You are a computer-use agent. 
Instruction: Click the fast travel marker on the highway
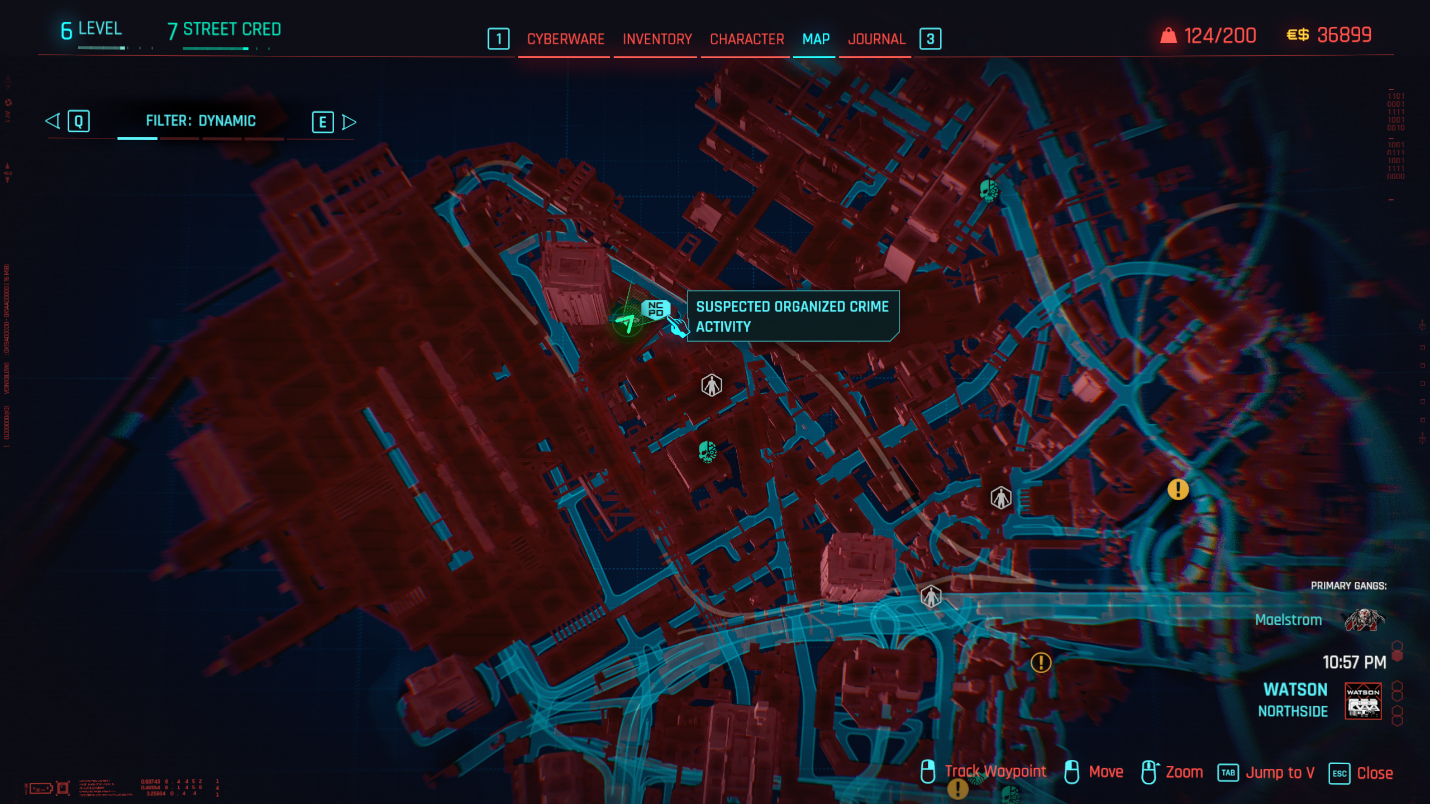[x=931, y=597]
